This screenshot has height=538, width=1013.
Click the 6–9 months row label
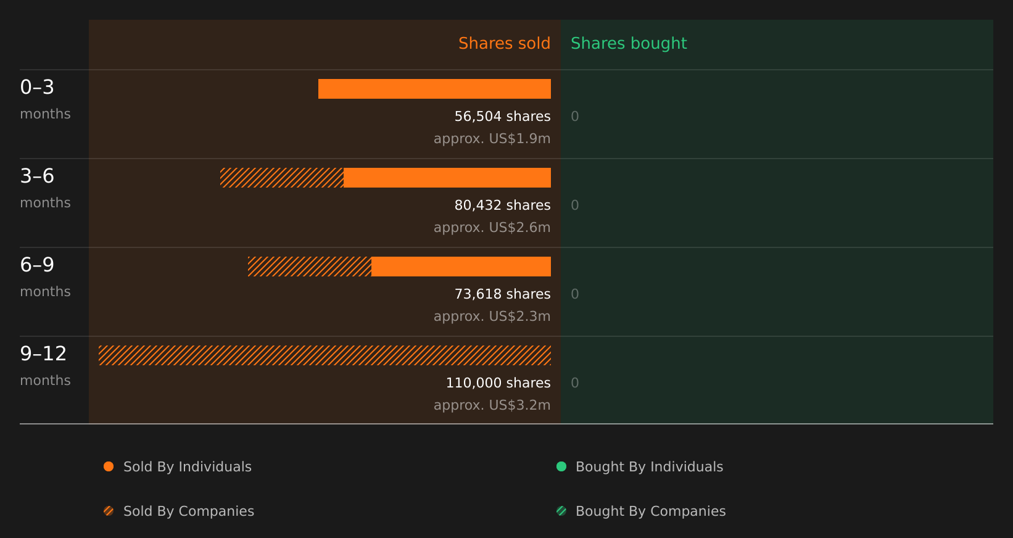tap(45, 277)
